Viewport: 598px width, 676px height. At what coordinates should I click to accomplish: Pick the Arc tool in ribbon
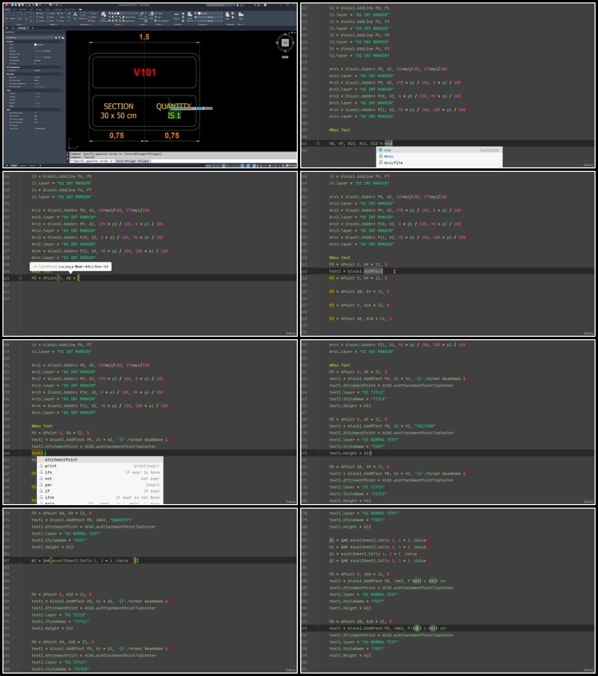(26, 16)
